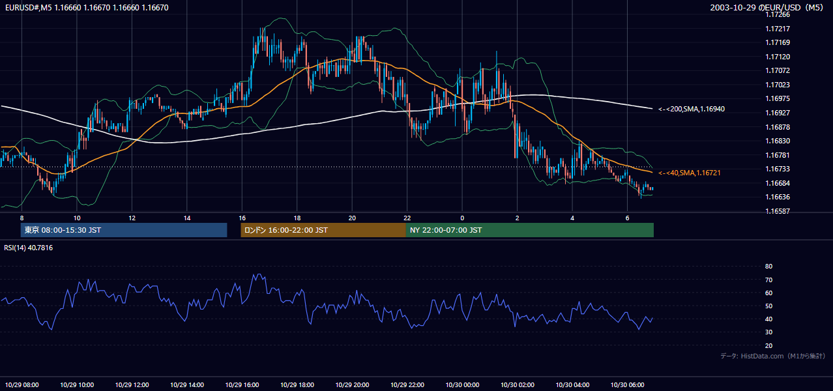The width and height of the screenshot is (833, 391).
Task: Click the bottom date label 10/29 10:00
Action: click(77, 384)
